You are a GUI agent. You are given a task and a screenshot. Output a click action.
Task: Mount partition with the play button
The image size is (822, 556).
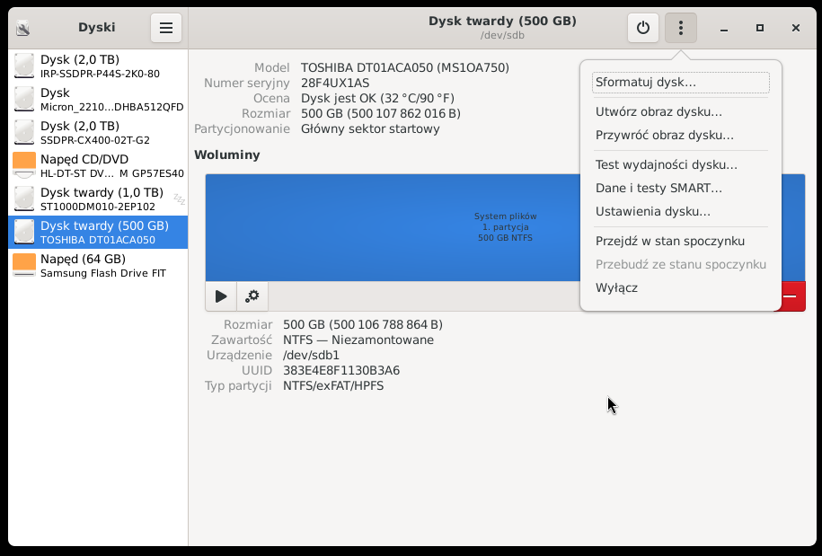pos(221,296)
